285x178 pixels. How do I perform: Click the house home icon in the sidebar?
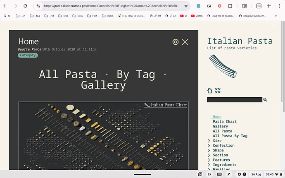tap(210, 91)
